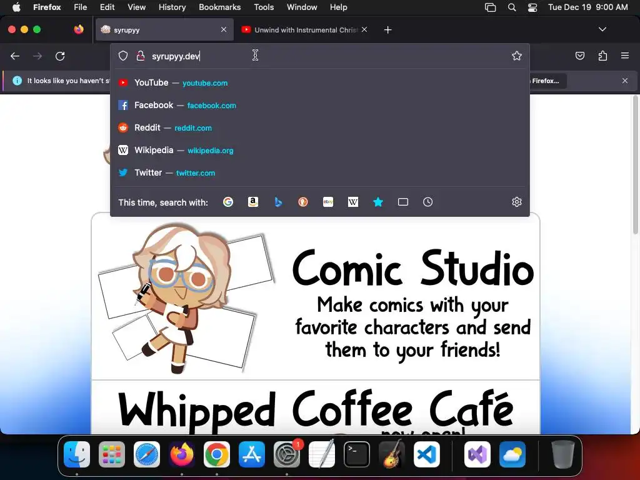Open the Firefox hamburger menu

click(x=625, y=56)
